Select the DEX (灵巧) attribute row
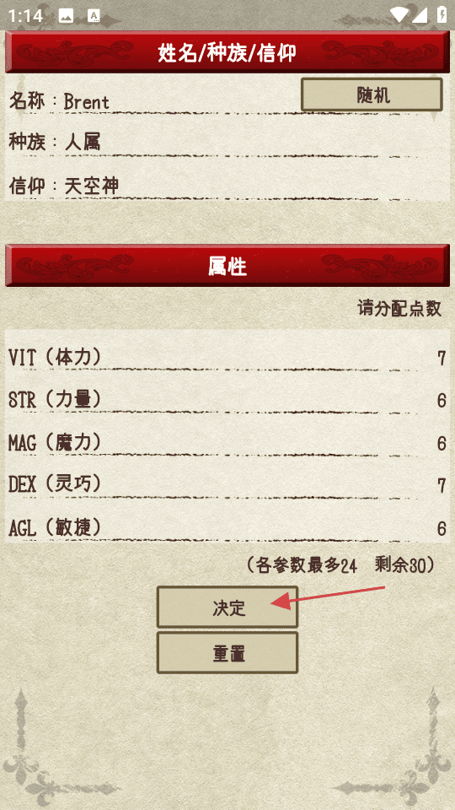Viewport: 455px width, 810px height. click(x=227, y=484)
